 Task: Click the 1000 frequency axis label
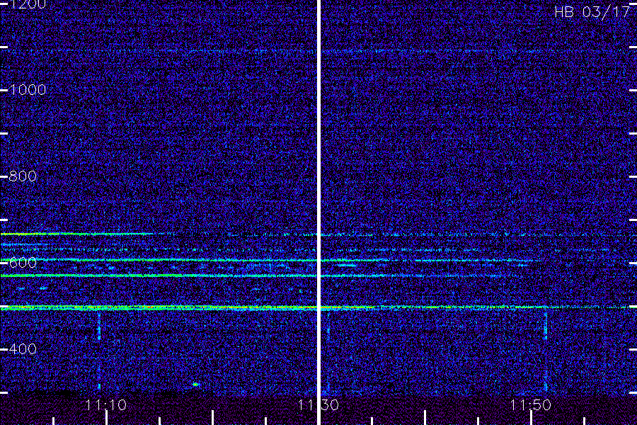(x=28, y=90)
